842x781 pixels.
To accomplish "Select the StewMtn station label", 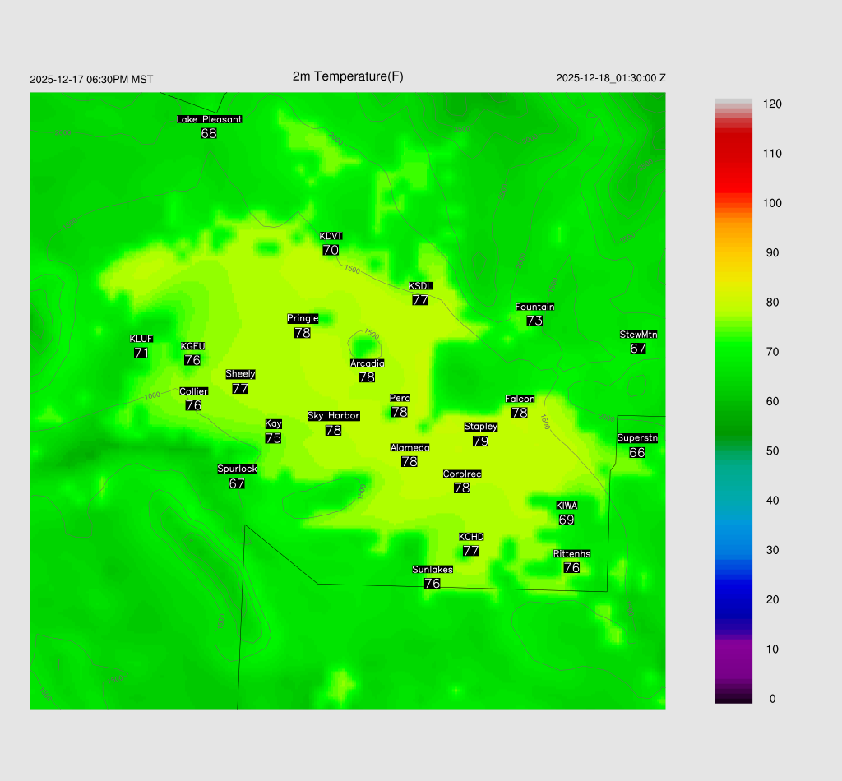I will [638, 335].
